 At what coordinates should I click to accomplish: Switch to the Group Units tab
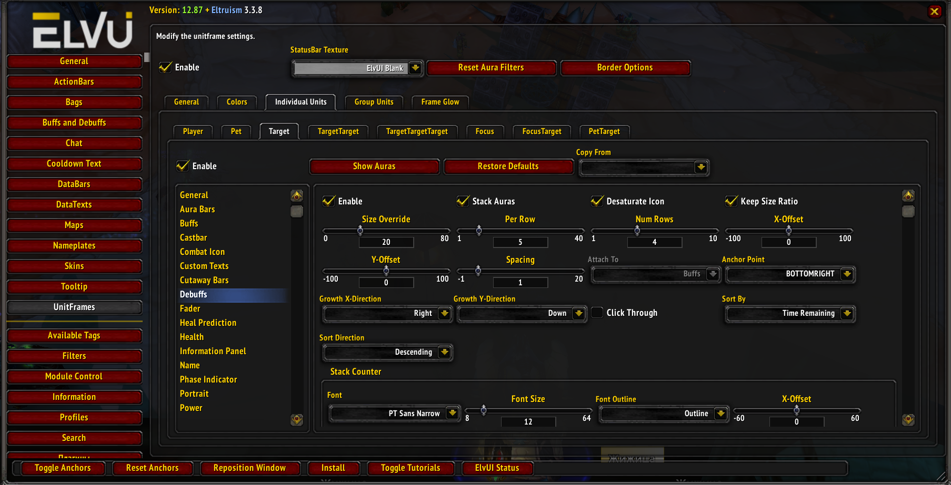[374, 102]
